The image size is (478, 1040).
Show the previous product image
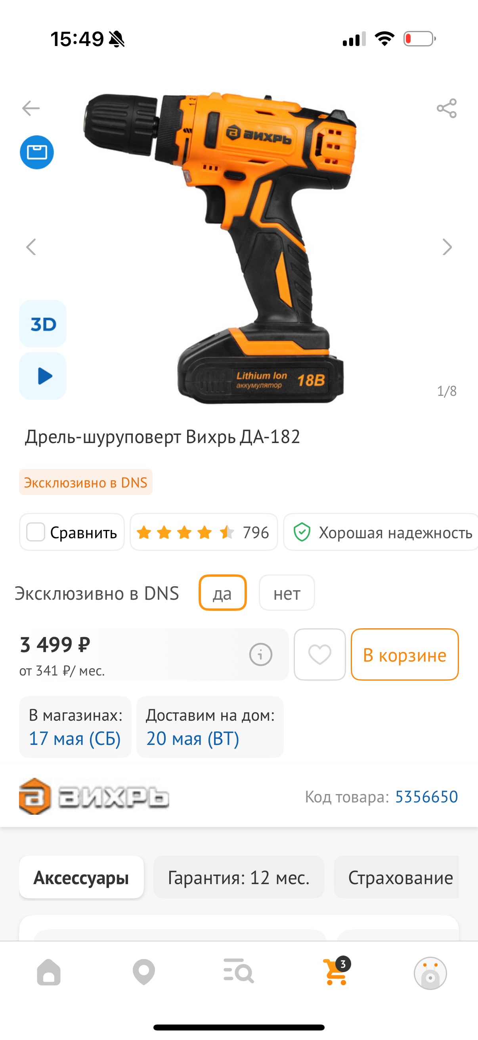click(x=31, y=247)
